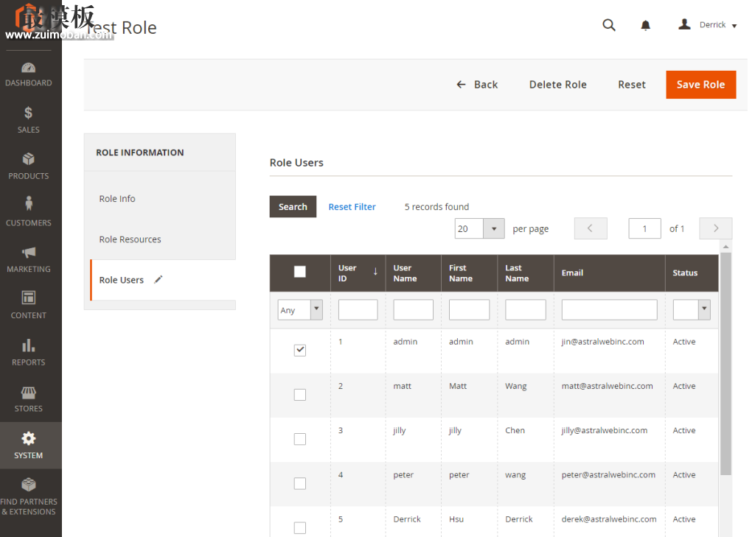Check the peter user checkbox
The width and height of the screenshot is (755, 537).
300,483
